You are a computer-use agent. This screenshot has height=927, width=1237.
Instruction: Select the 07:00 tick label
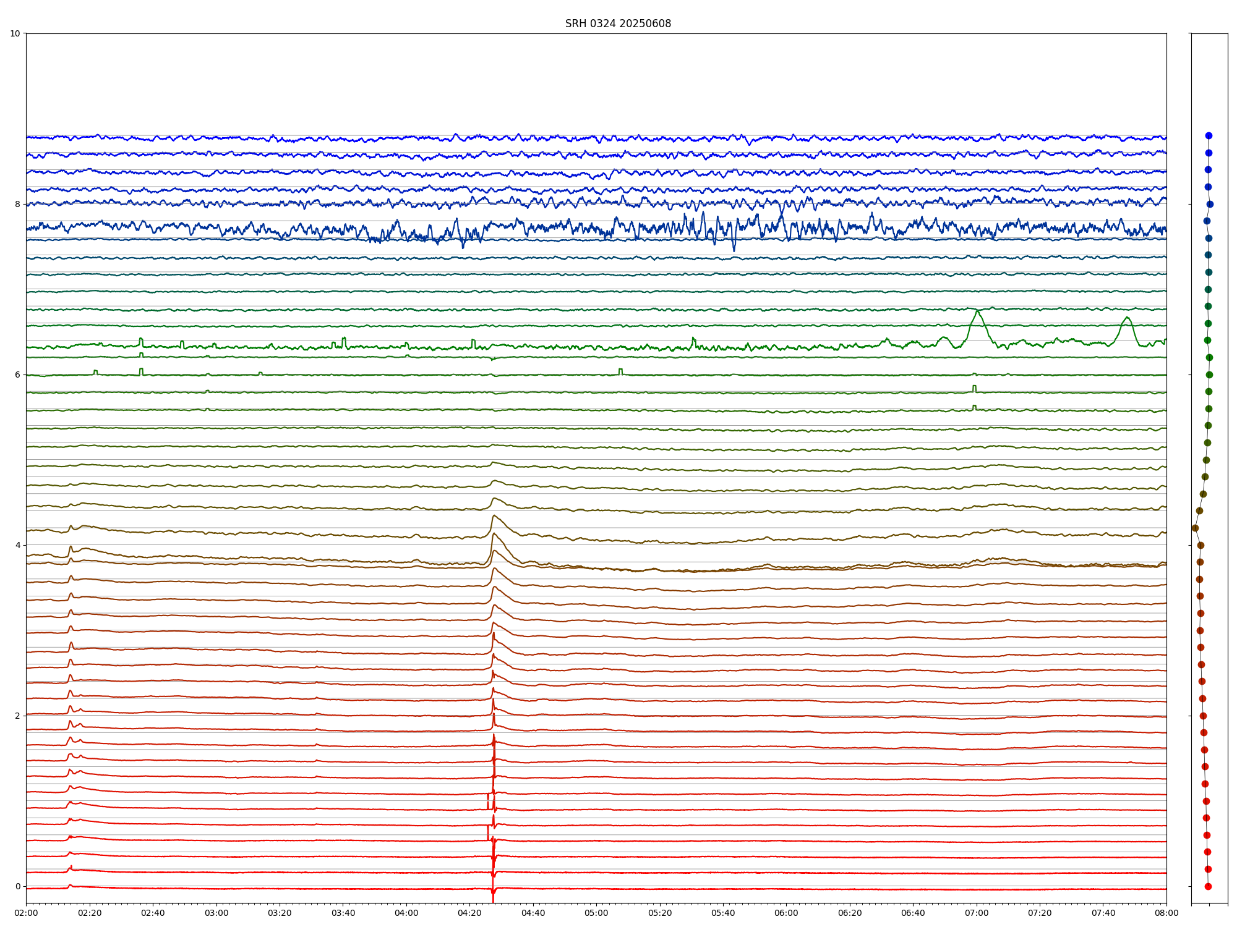click(x=976, y=913)
